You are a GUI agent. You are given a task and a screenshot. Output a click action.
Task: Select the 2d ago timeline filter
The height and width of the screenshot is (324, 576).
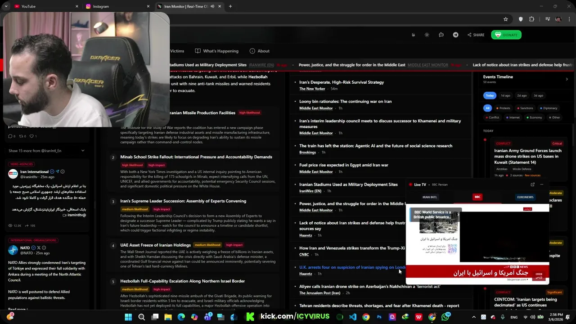[x=522, y=95]
